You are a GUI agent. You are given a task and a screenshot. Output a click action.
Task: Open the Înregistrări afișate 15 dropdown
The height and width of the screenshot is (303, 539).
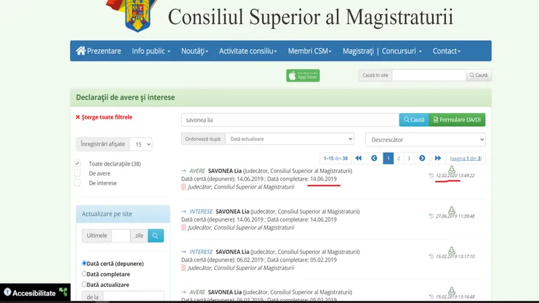click(141, 144)
